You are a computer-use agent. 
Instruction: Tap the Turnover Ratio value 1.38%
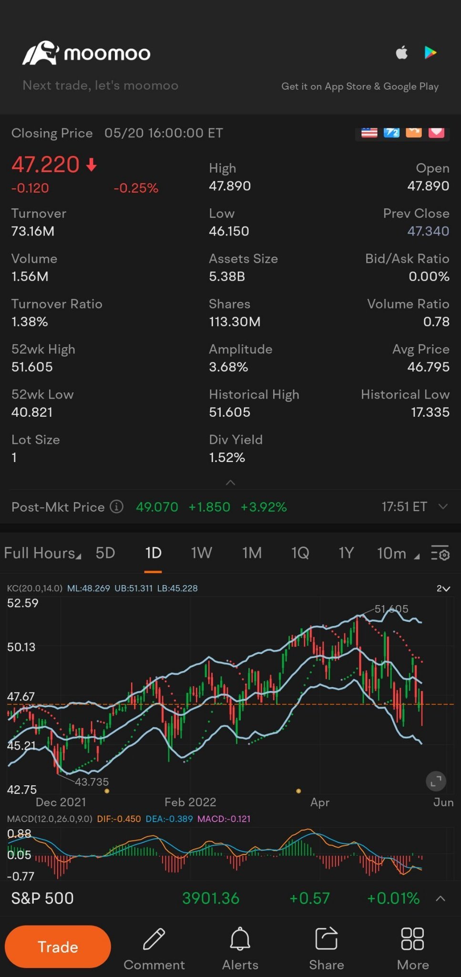pos(30,322)
